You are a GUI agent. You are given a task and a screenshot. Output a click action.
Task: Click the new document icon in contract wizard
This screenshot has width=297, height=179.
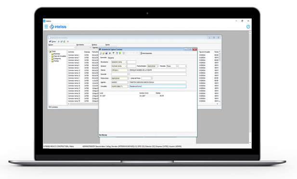pyautogui.click(x=101, y=53)
